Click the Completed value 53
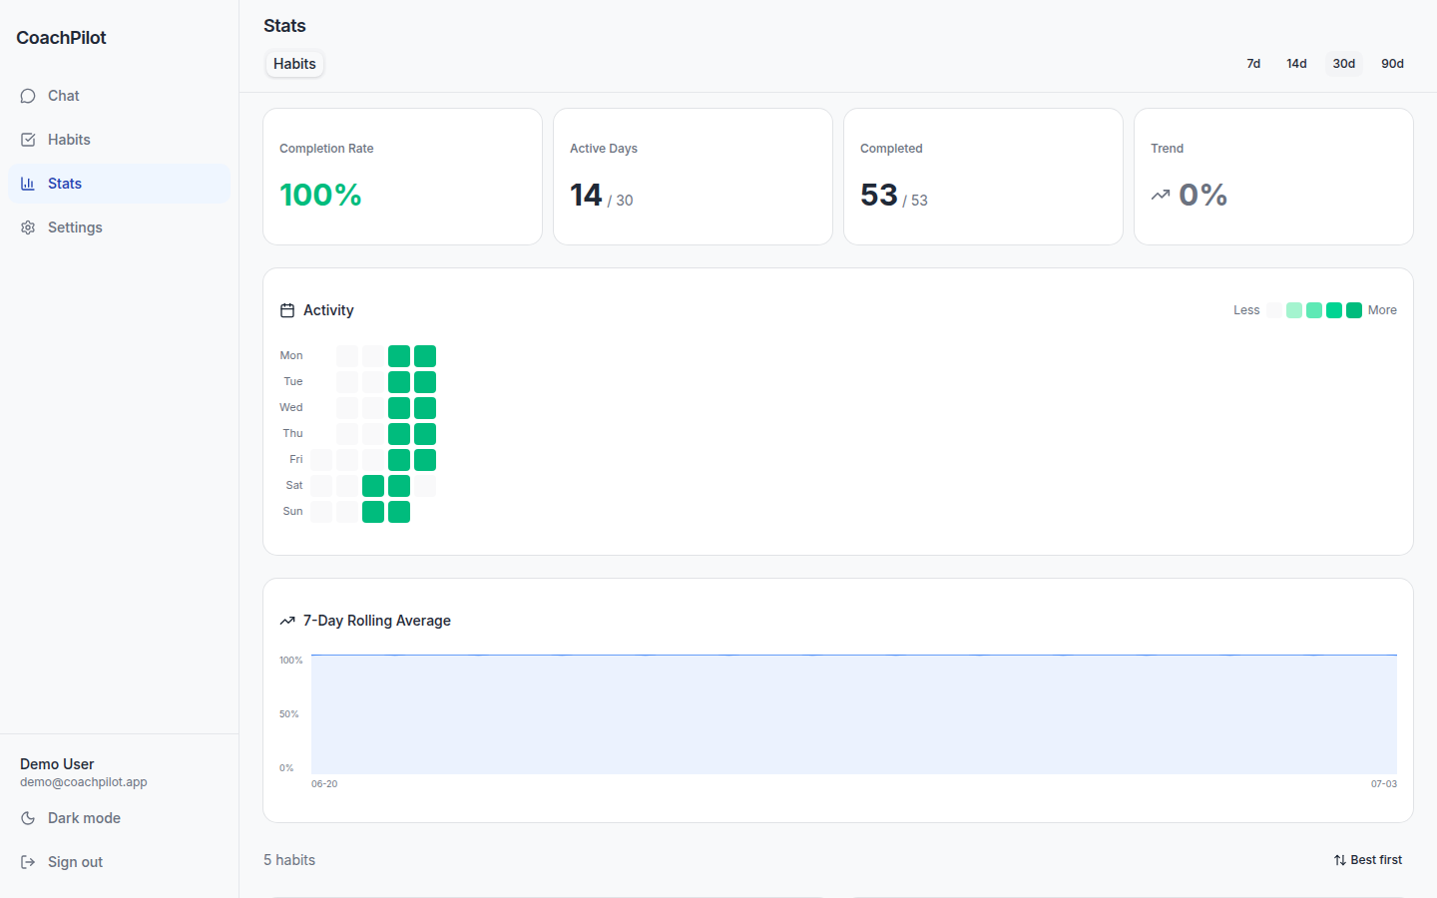 (x=879, y=195)
